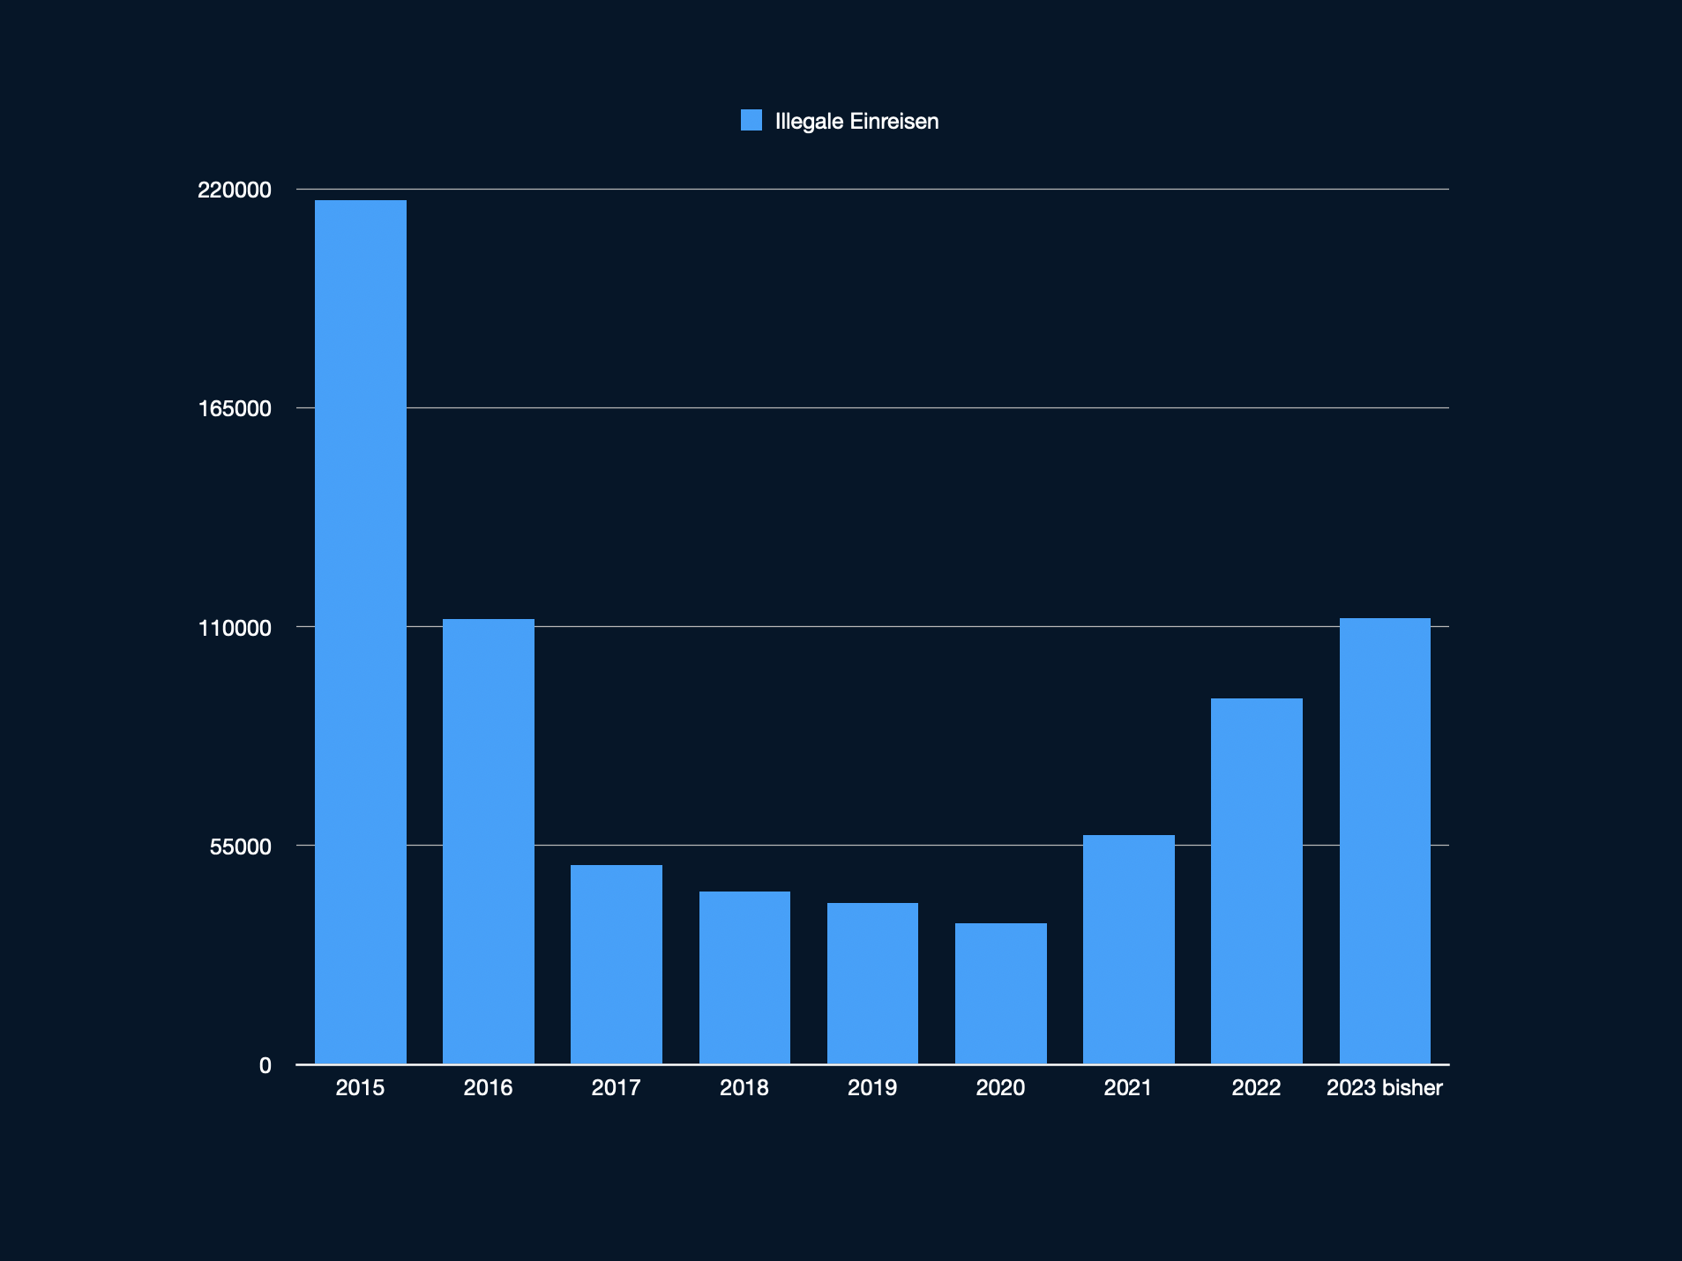Select the 'Illegale Einreisen' legend label
The height and width of the screenshot is (1261, 1682).
pyautogui.click(x=856, y=122)
